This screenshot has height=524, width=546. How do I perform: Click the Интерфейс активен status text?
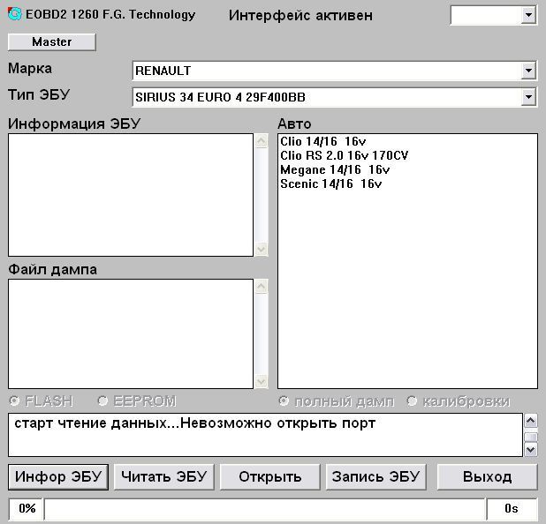coord(300,15)
